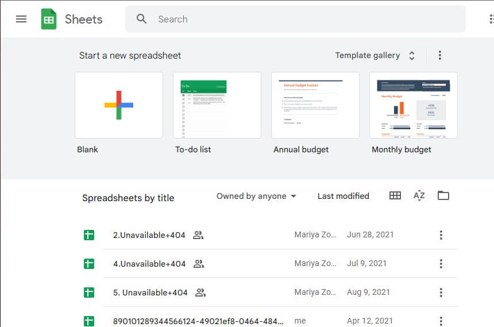Screen dimensions: 494x327
Task: Click sheet icon for 2.Unavailable+404
Action: (89, 235)
